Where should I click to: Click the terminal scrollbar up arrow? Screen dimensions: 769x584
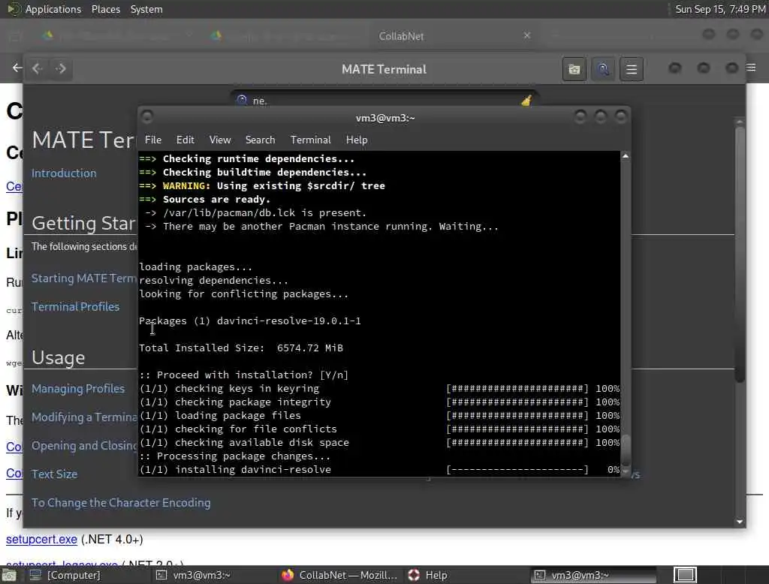(626, 156)
